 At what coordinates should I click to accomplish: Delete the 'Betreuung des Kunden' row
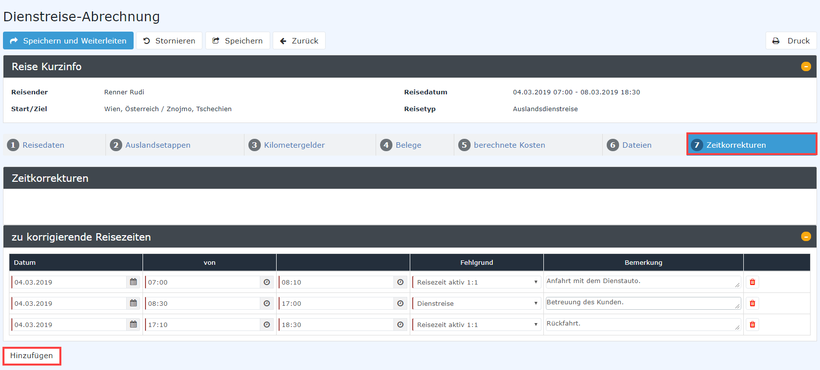coord(752,303)
